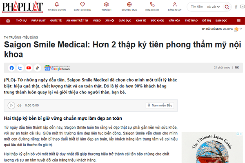The height and width of the screenshot is (163, 245).
Task: Open The Ultimate Japan Guide ad
Action: click(x=212, y=148)
